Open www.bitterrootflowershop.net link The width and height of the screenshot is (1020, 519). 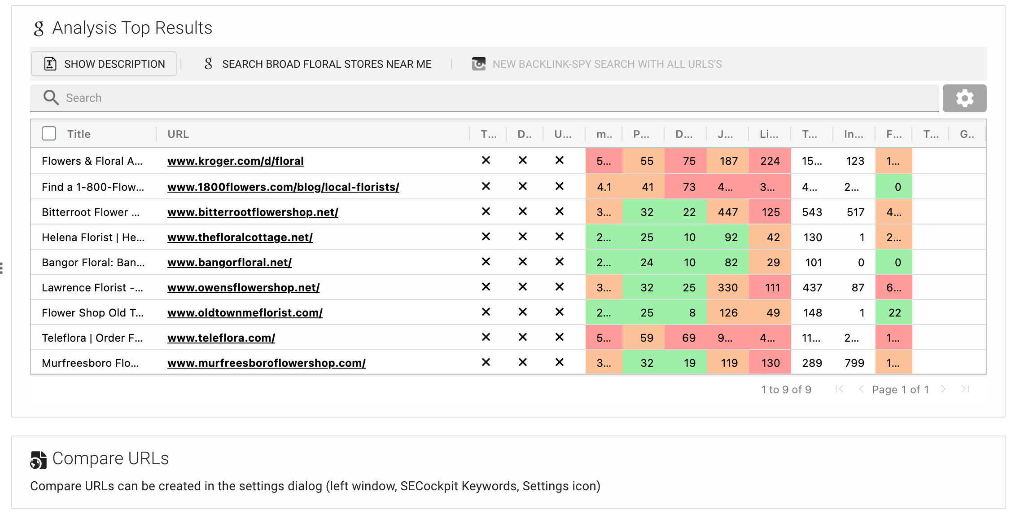coord(253,212)
